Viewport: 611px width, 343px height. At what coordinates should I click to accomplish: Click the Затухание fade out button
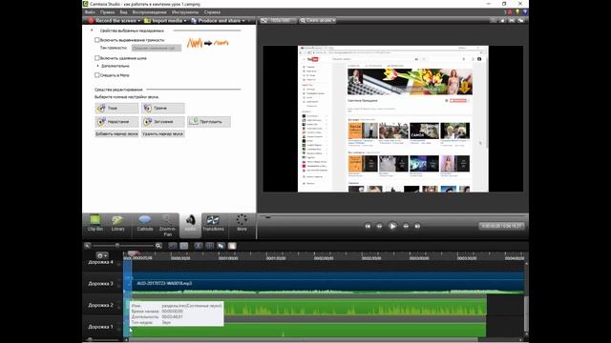coord(163,122)
